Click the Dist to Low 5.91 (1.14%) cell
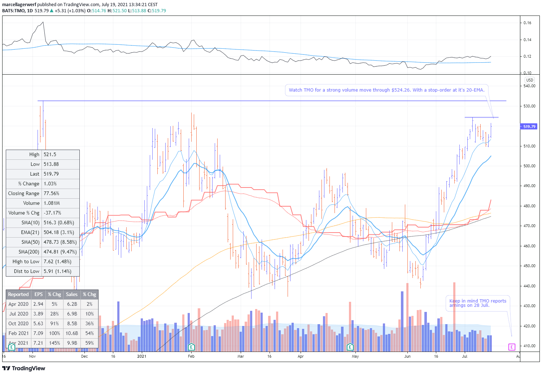Screen dimensions: 542x375 point(60,271)
